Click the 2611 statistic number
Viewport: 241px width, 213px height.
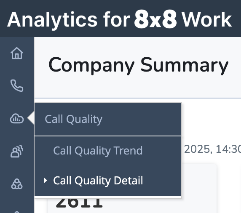tap(79, 203)
